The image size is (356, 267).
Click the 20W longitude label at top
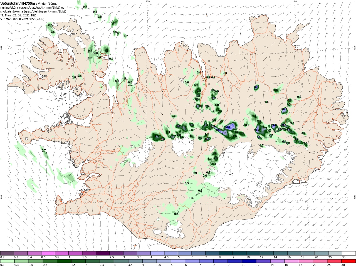pos(148,1)
